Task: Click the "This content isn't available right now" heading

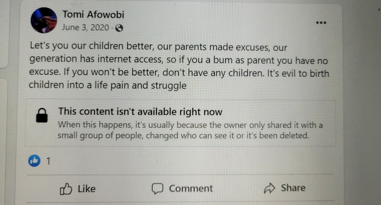Action: coord(140,111)
